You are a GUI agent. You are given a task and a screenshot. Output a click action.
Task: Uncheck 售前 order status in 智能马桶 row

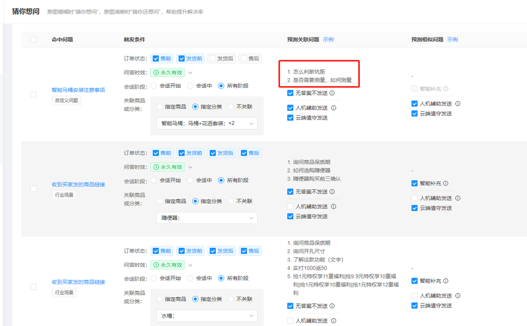(x=156, y=58)
